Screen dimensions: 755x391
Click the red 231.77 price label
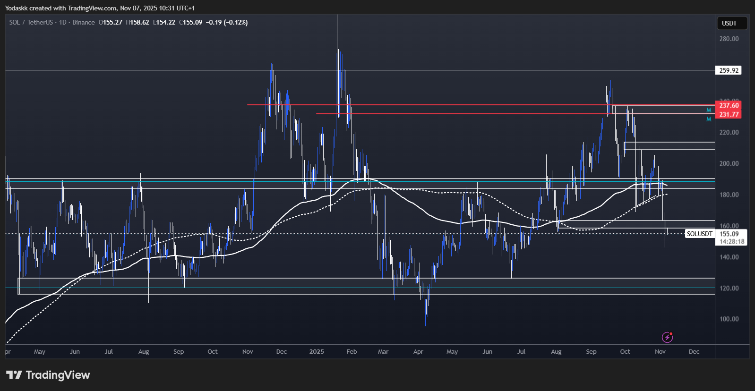[729, 114]
